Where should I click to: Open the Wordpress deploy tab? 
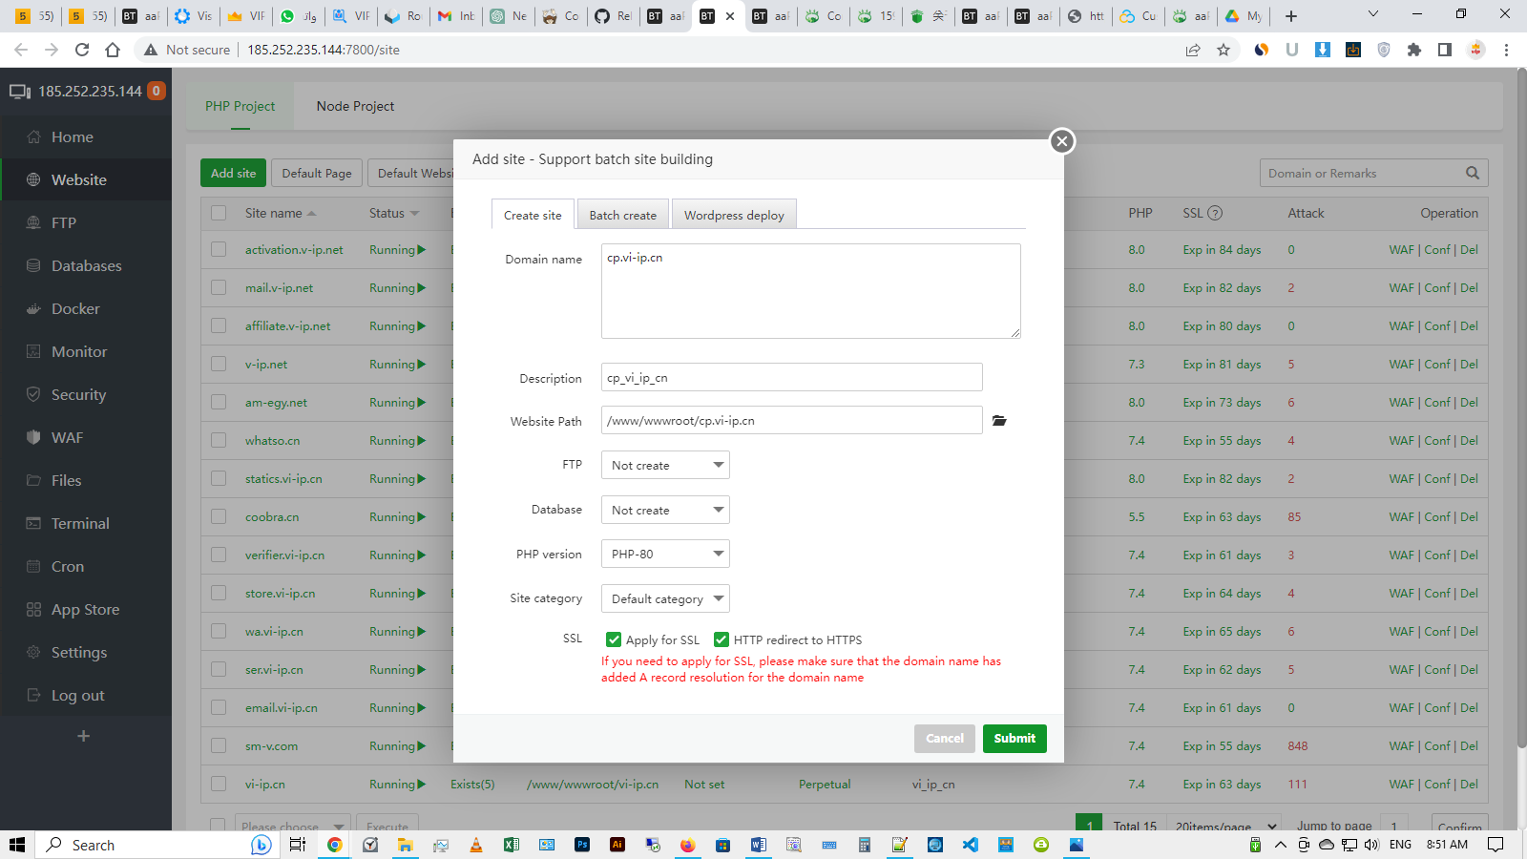(734, 216)
